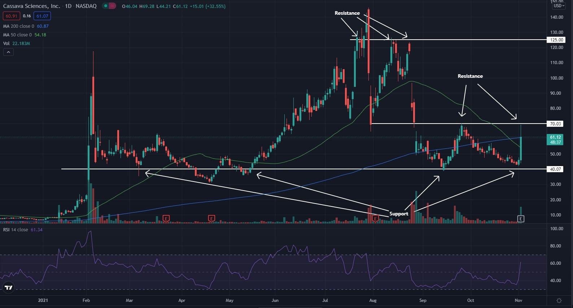Viewport: 573px width, 308px height.
Task: Click the NASDAQ exchange label
Action: pyautogui.click(x=86, y=6)
